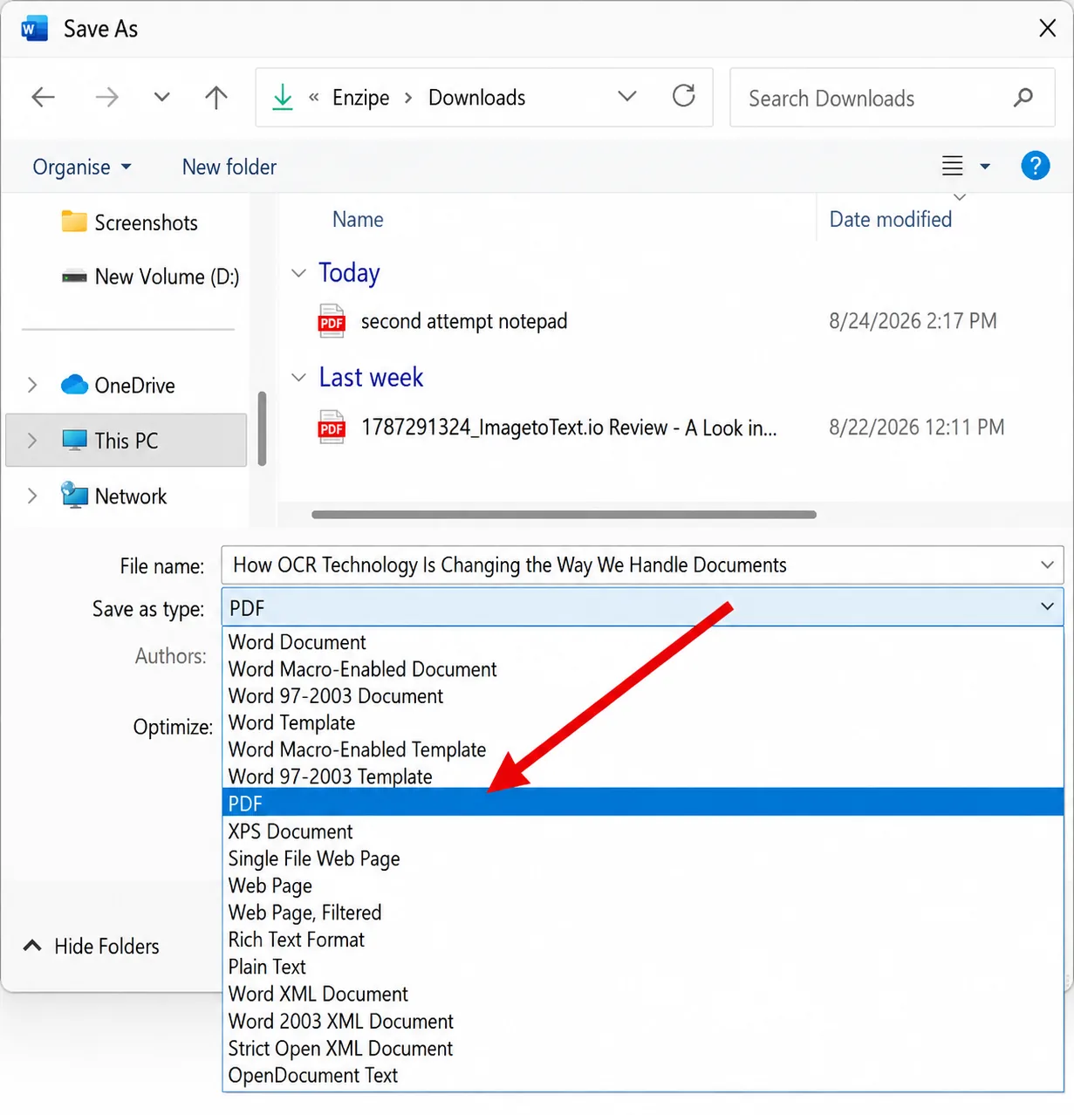Sort by the Name column
This screenshot has height=1115, width=1074.
(x=358, y=219)
